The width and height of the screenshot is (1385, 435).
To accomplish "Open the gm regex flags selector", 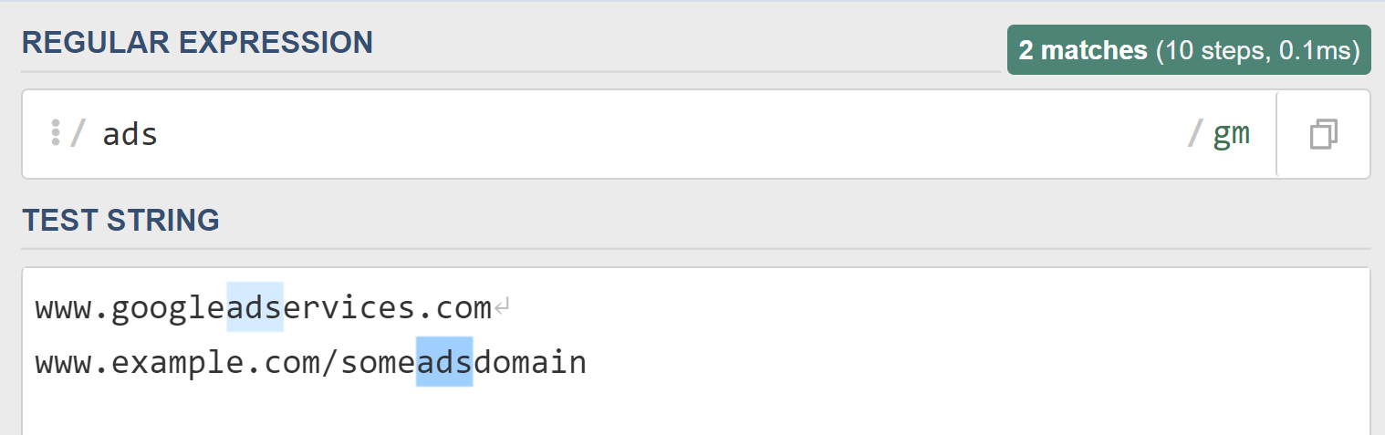I will (1231, 134).
